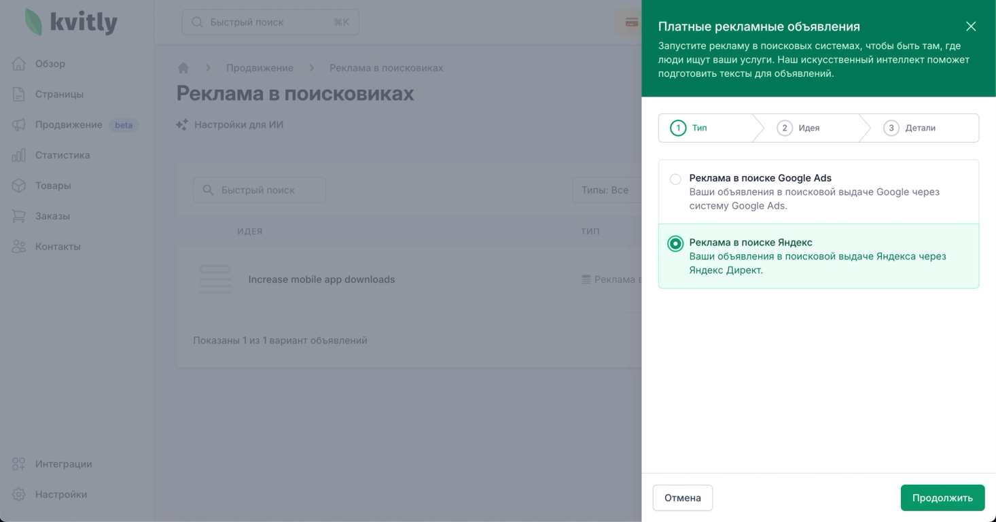This screenshot has width=996, height=522.
Task: Click the Товары box icon
Action: [x=19, y=186]
